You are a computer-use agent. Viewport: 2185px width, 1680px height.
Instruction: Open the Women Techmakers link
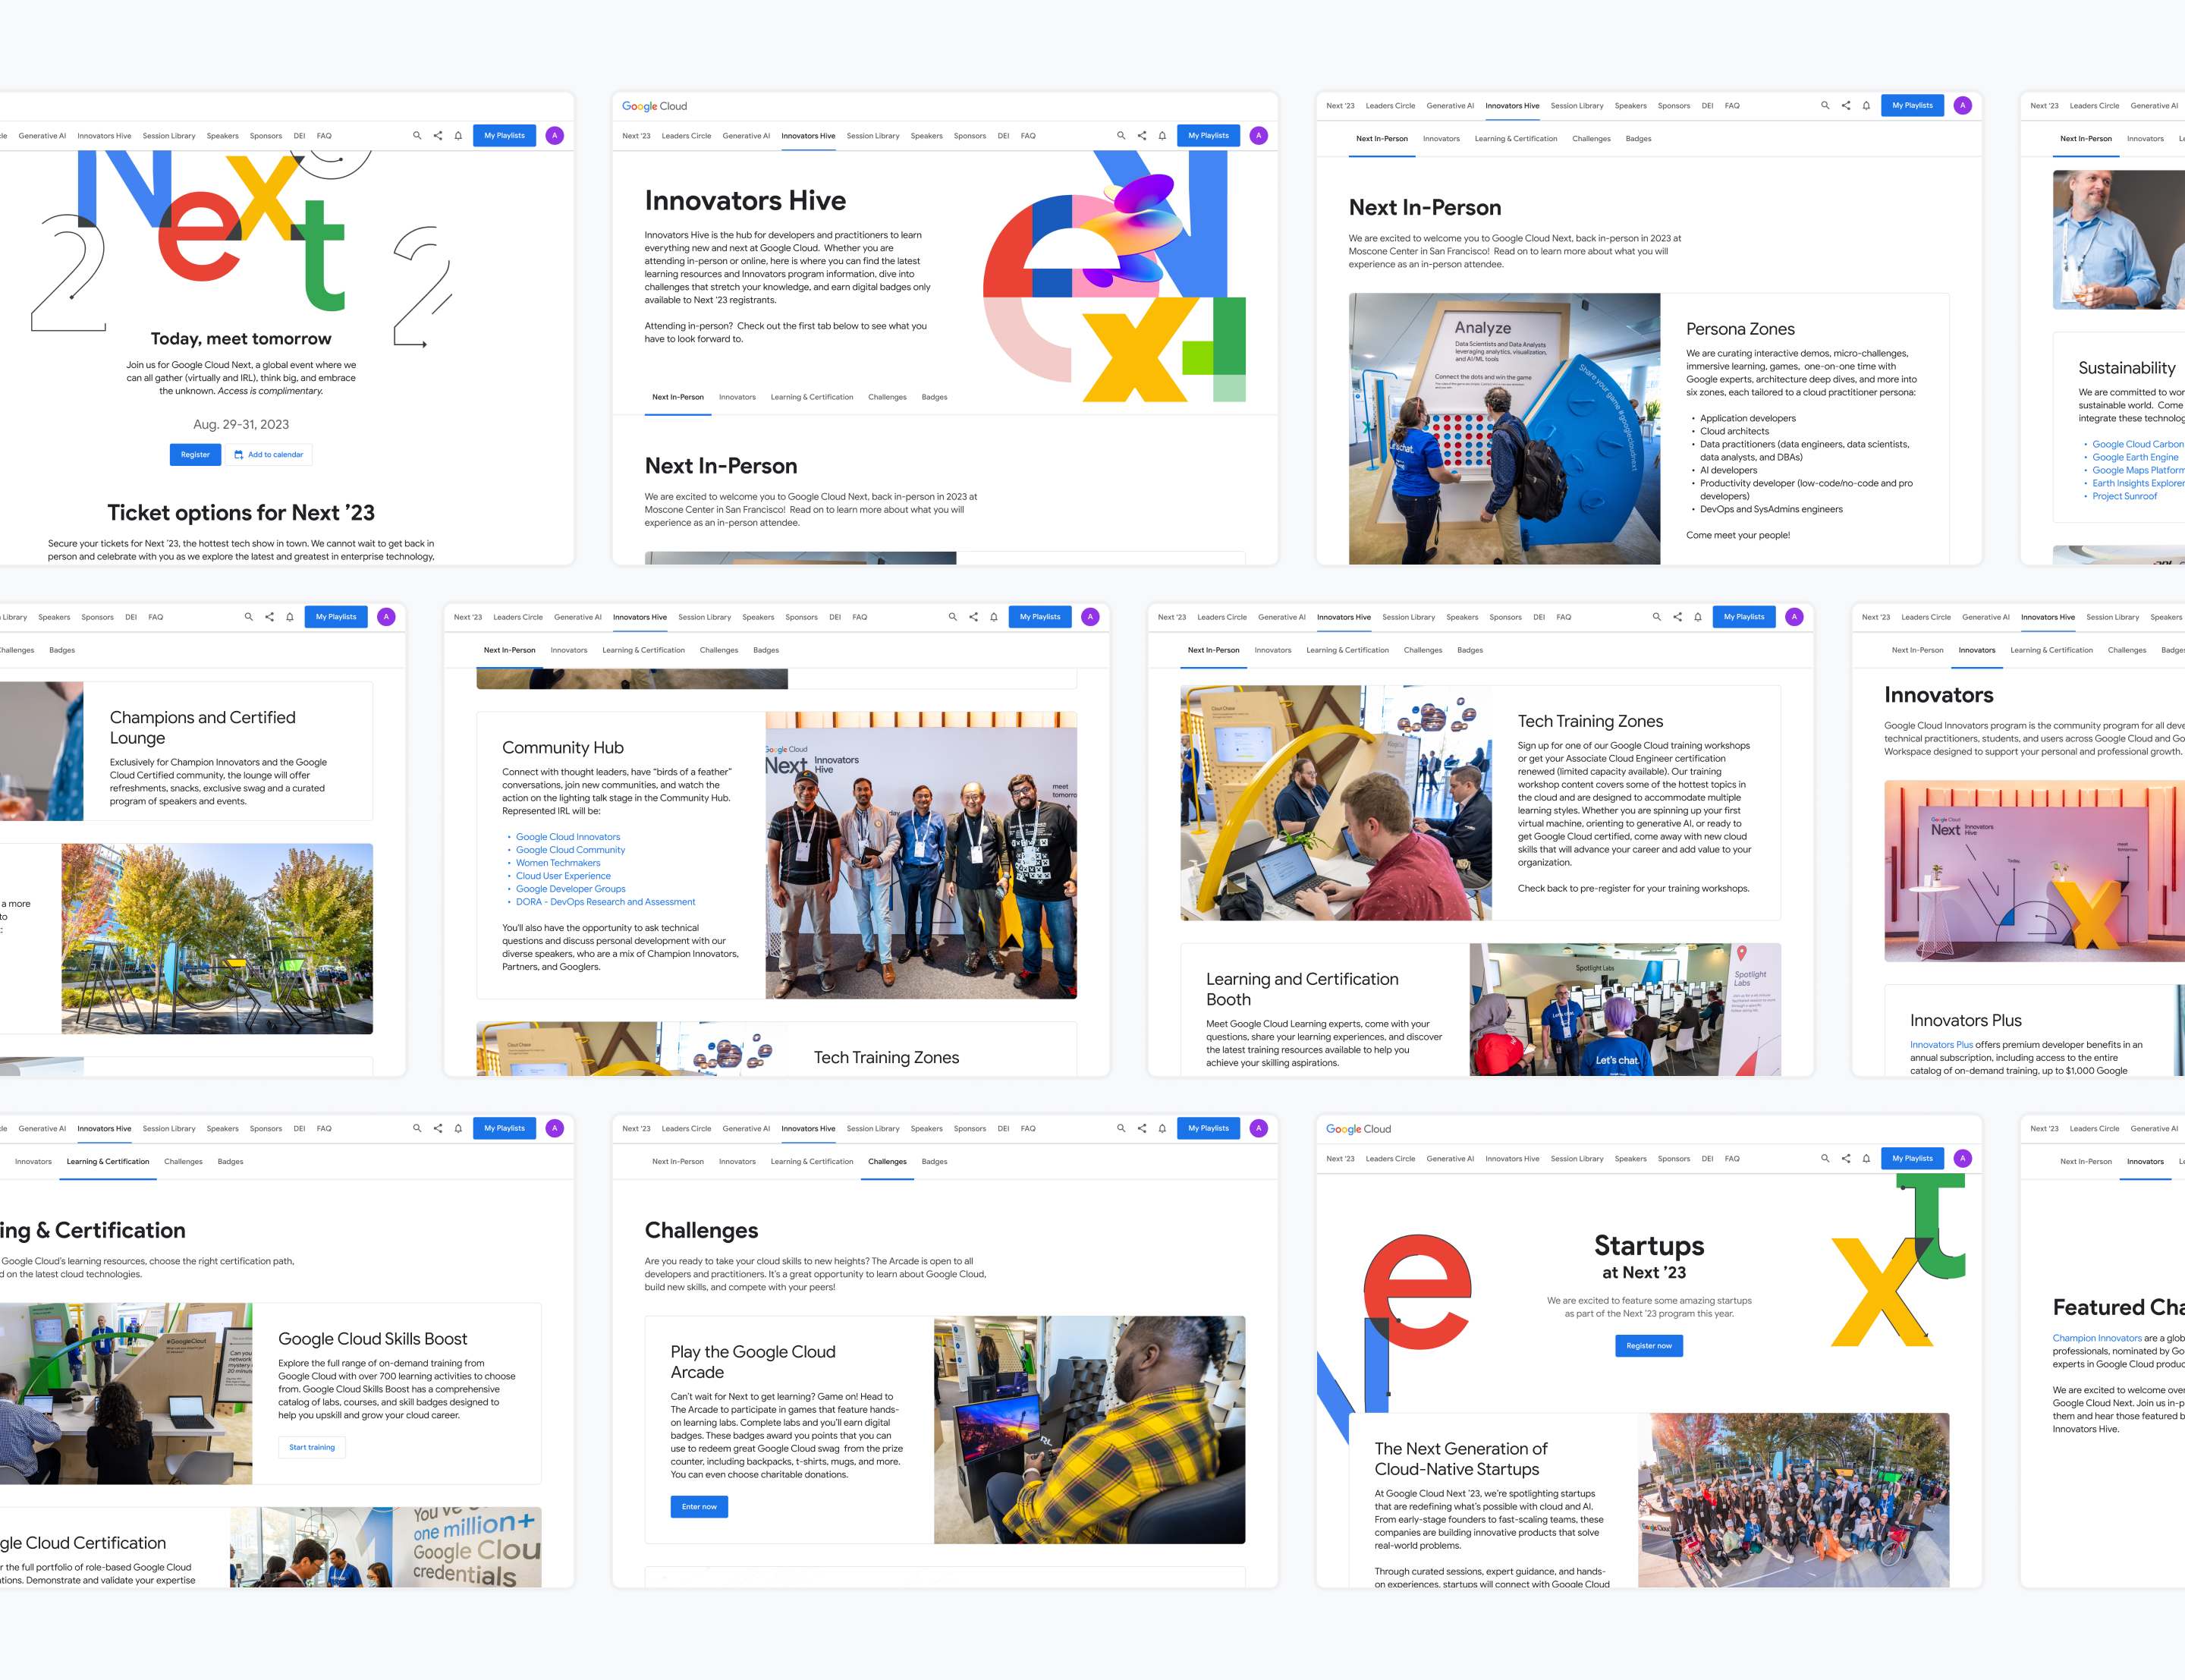[x=558, y=863]
